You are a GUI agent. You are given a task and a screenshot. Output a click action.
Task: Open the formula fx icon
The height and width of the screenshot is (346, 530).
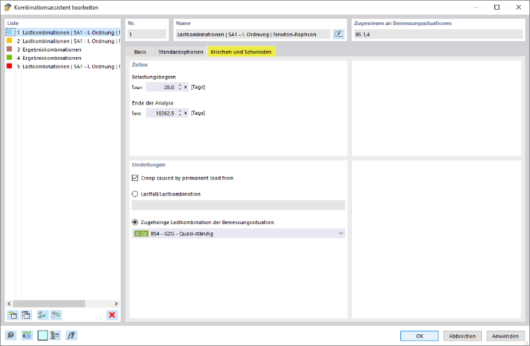click(x=71, y=336)
